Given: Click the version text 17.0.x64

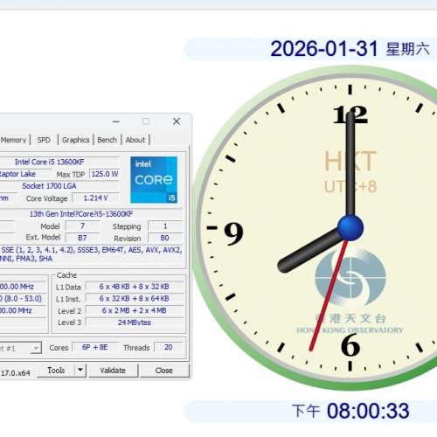Looking at the screenshot, I should 15,373.
